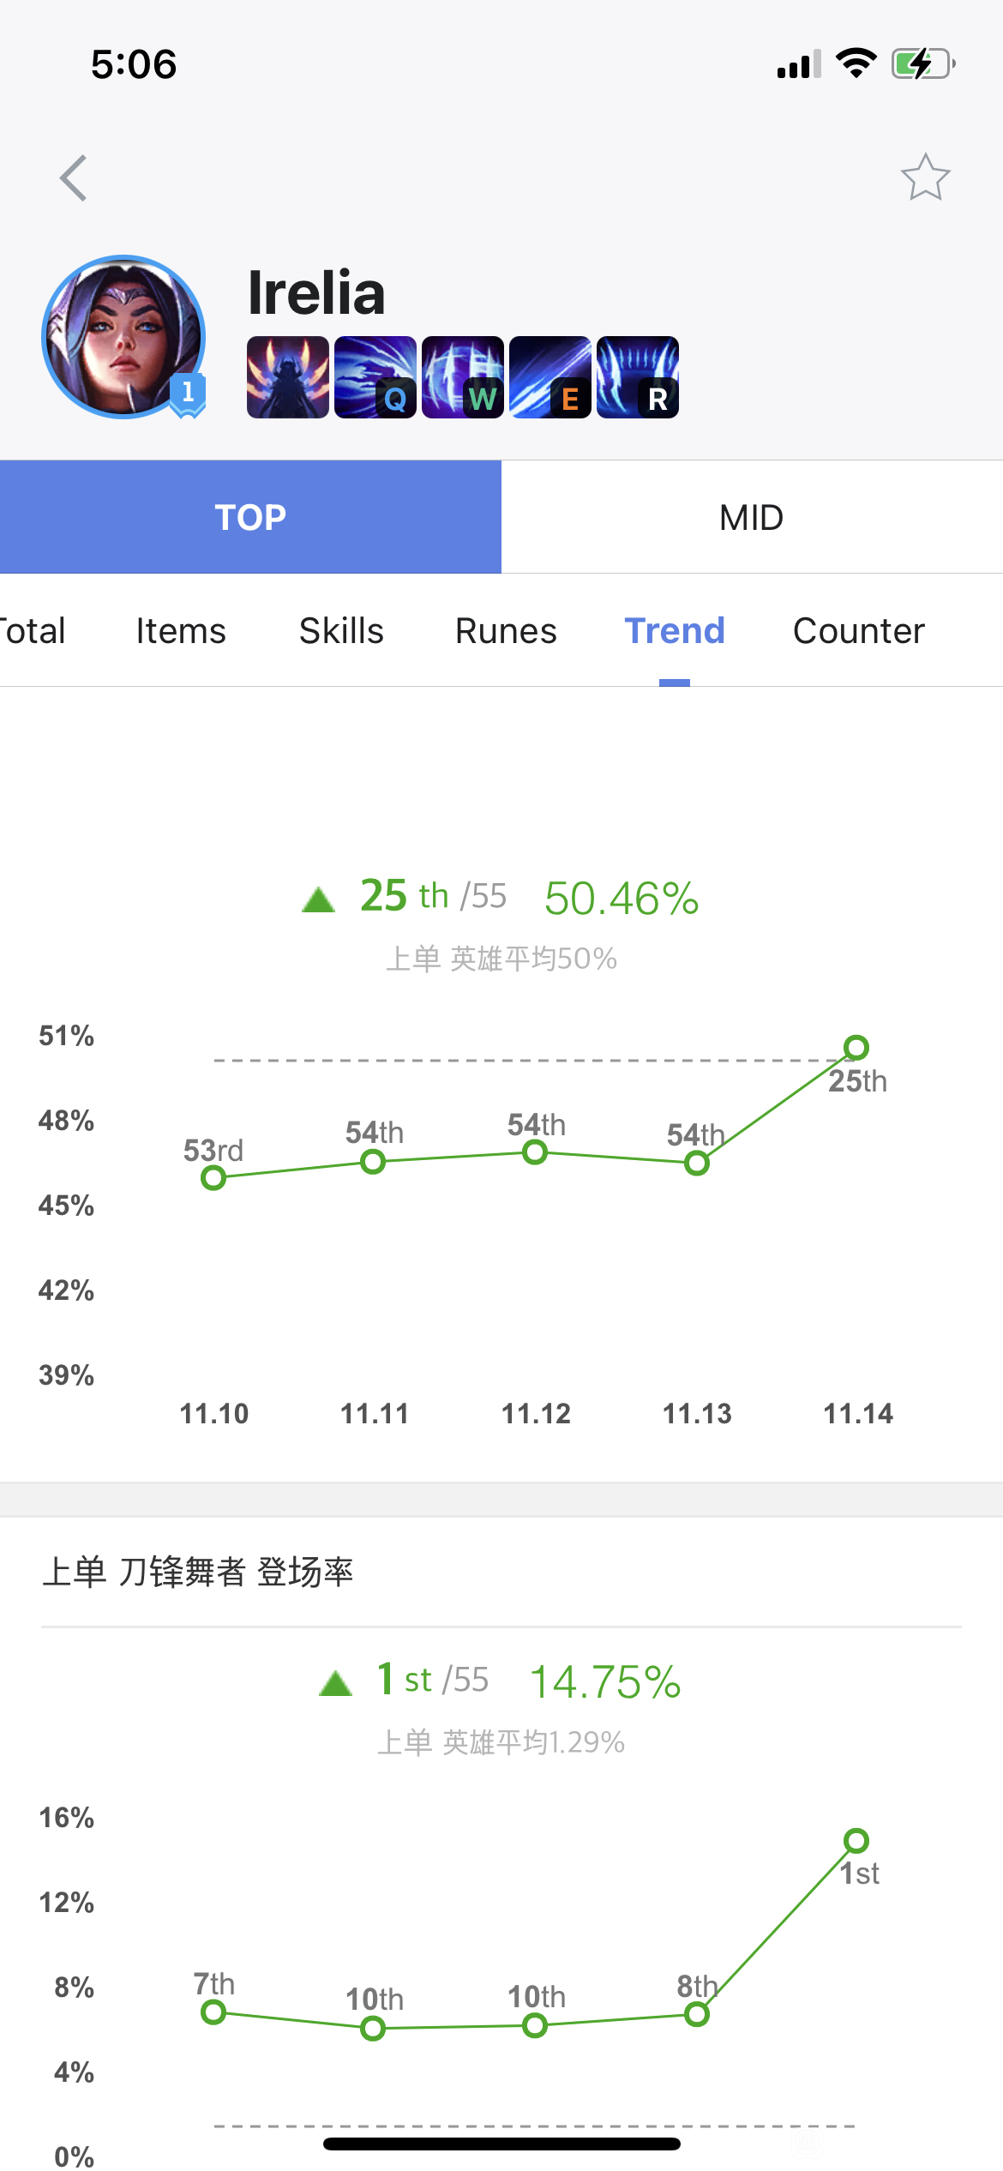Open the E skill icon
Image resolution: width=1003 pixels, height=2171 pixels.
pos(550,377)
